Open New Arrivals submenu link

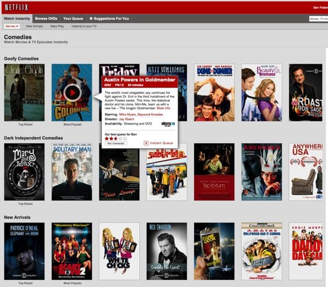[34, 26]
